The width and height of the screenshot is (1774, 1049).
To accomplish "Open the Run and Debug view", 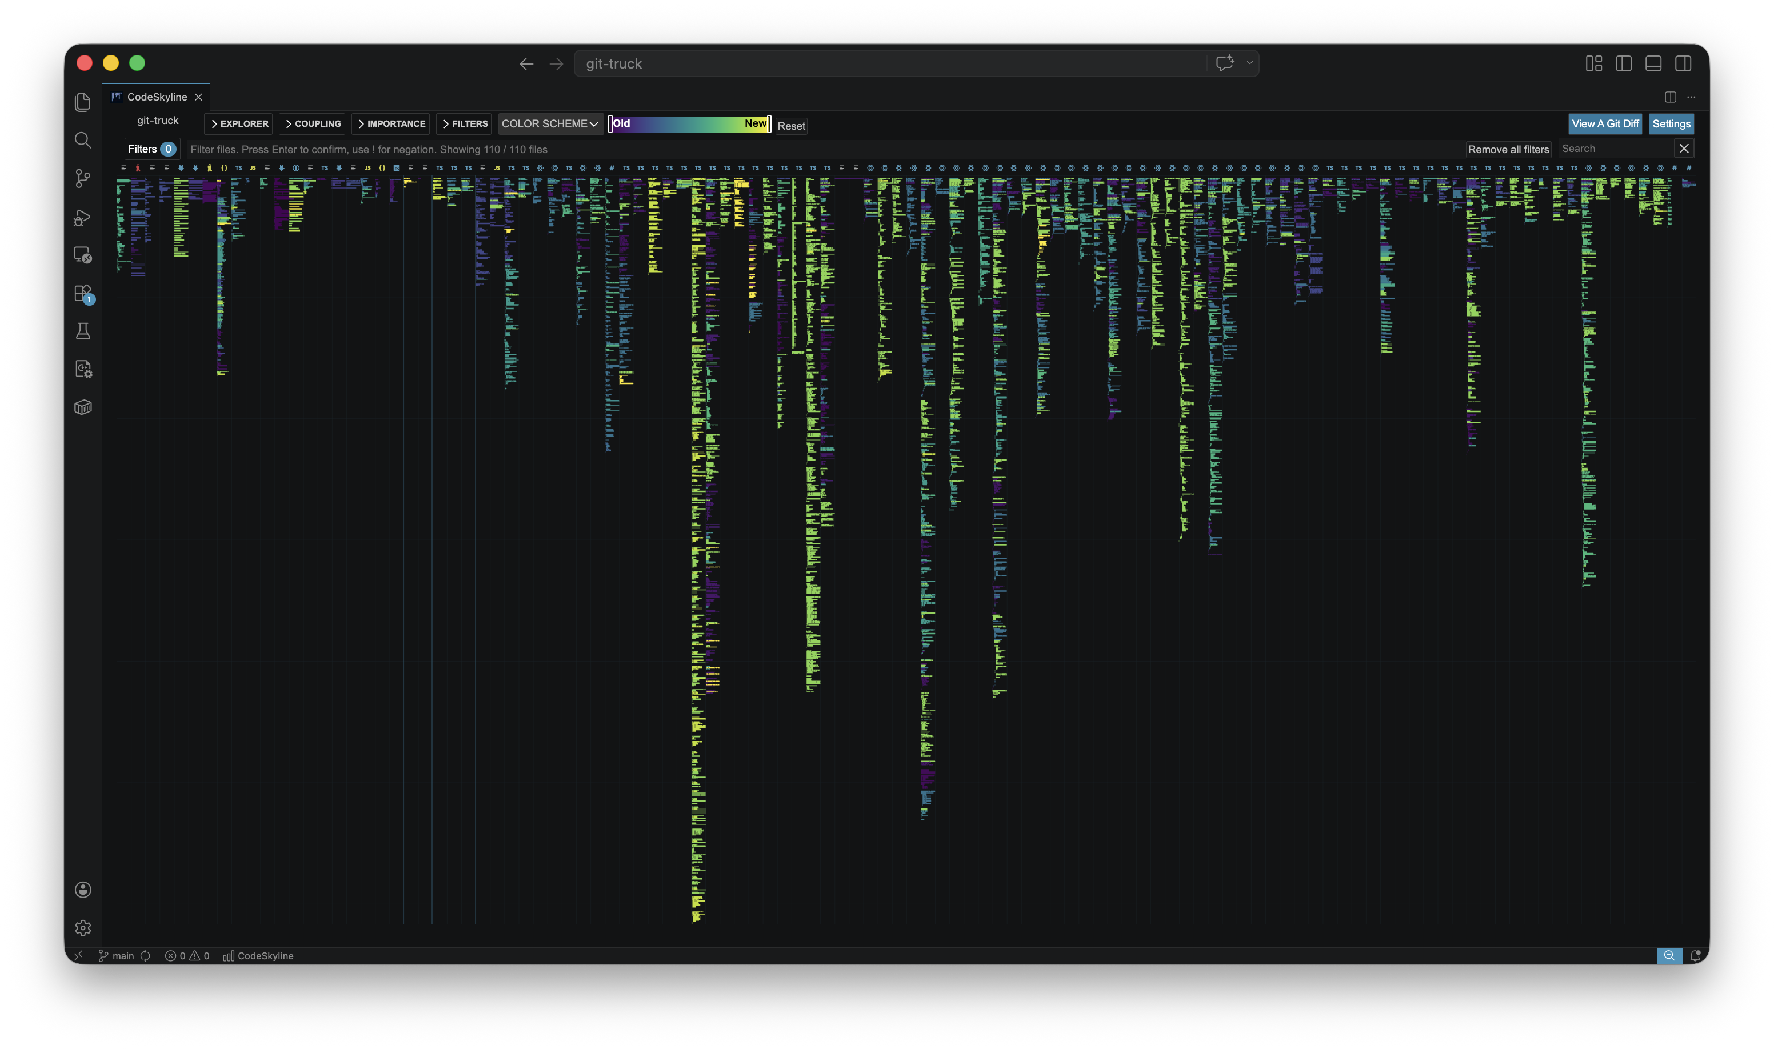I will [83, 217].
